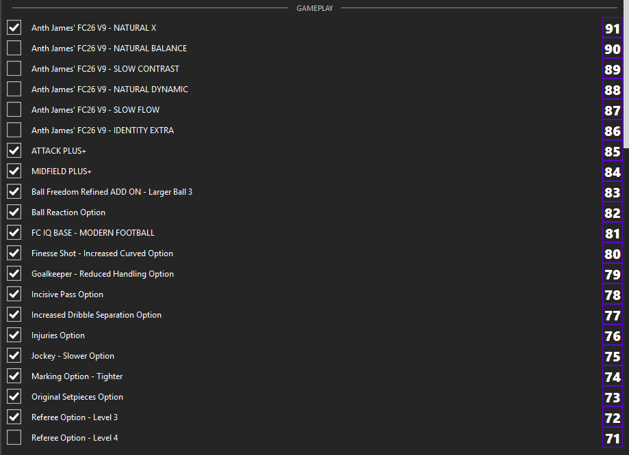
Task: Click the priority box 77
Action: [x=613, y=315]
